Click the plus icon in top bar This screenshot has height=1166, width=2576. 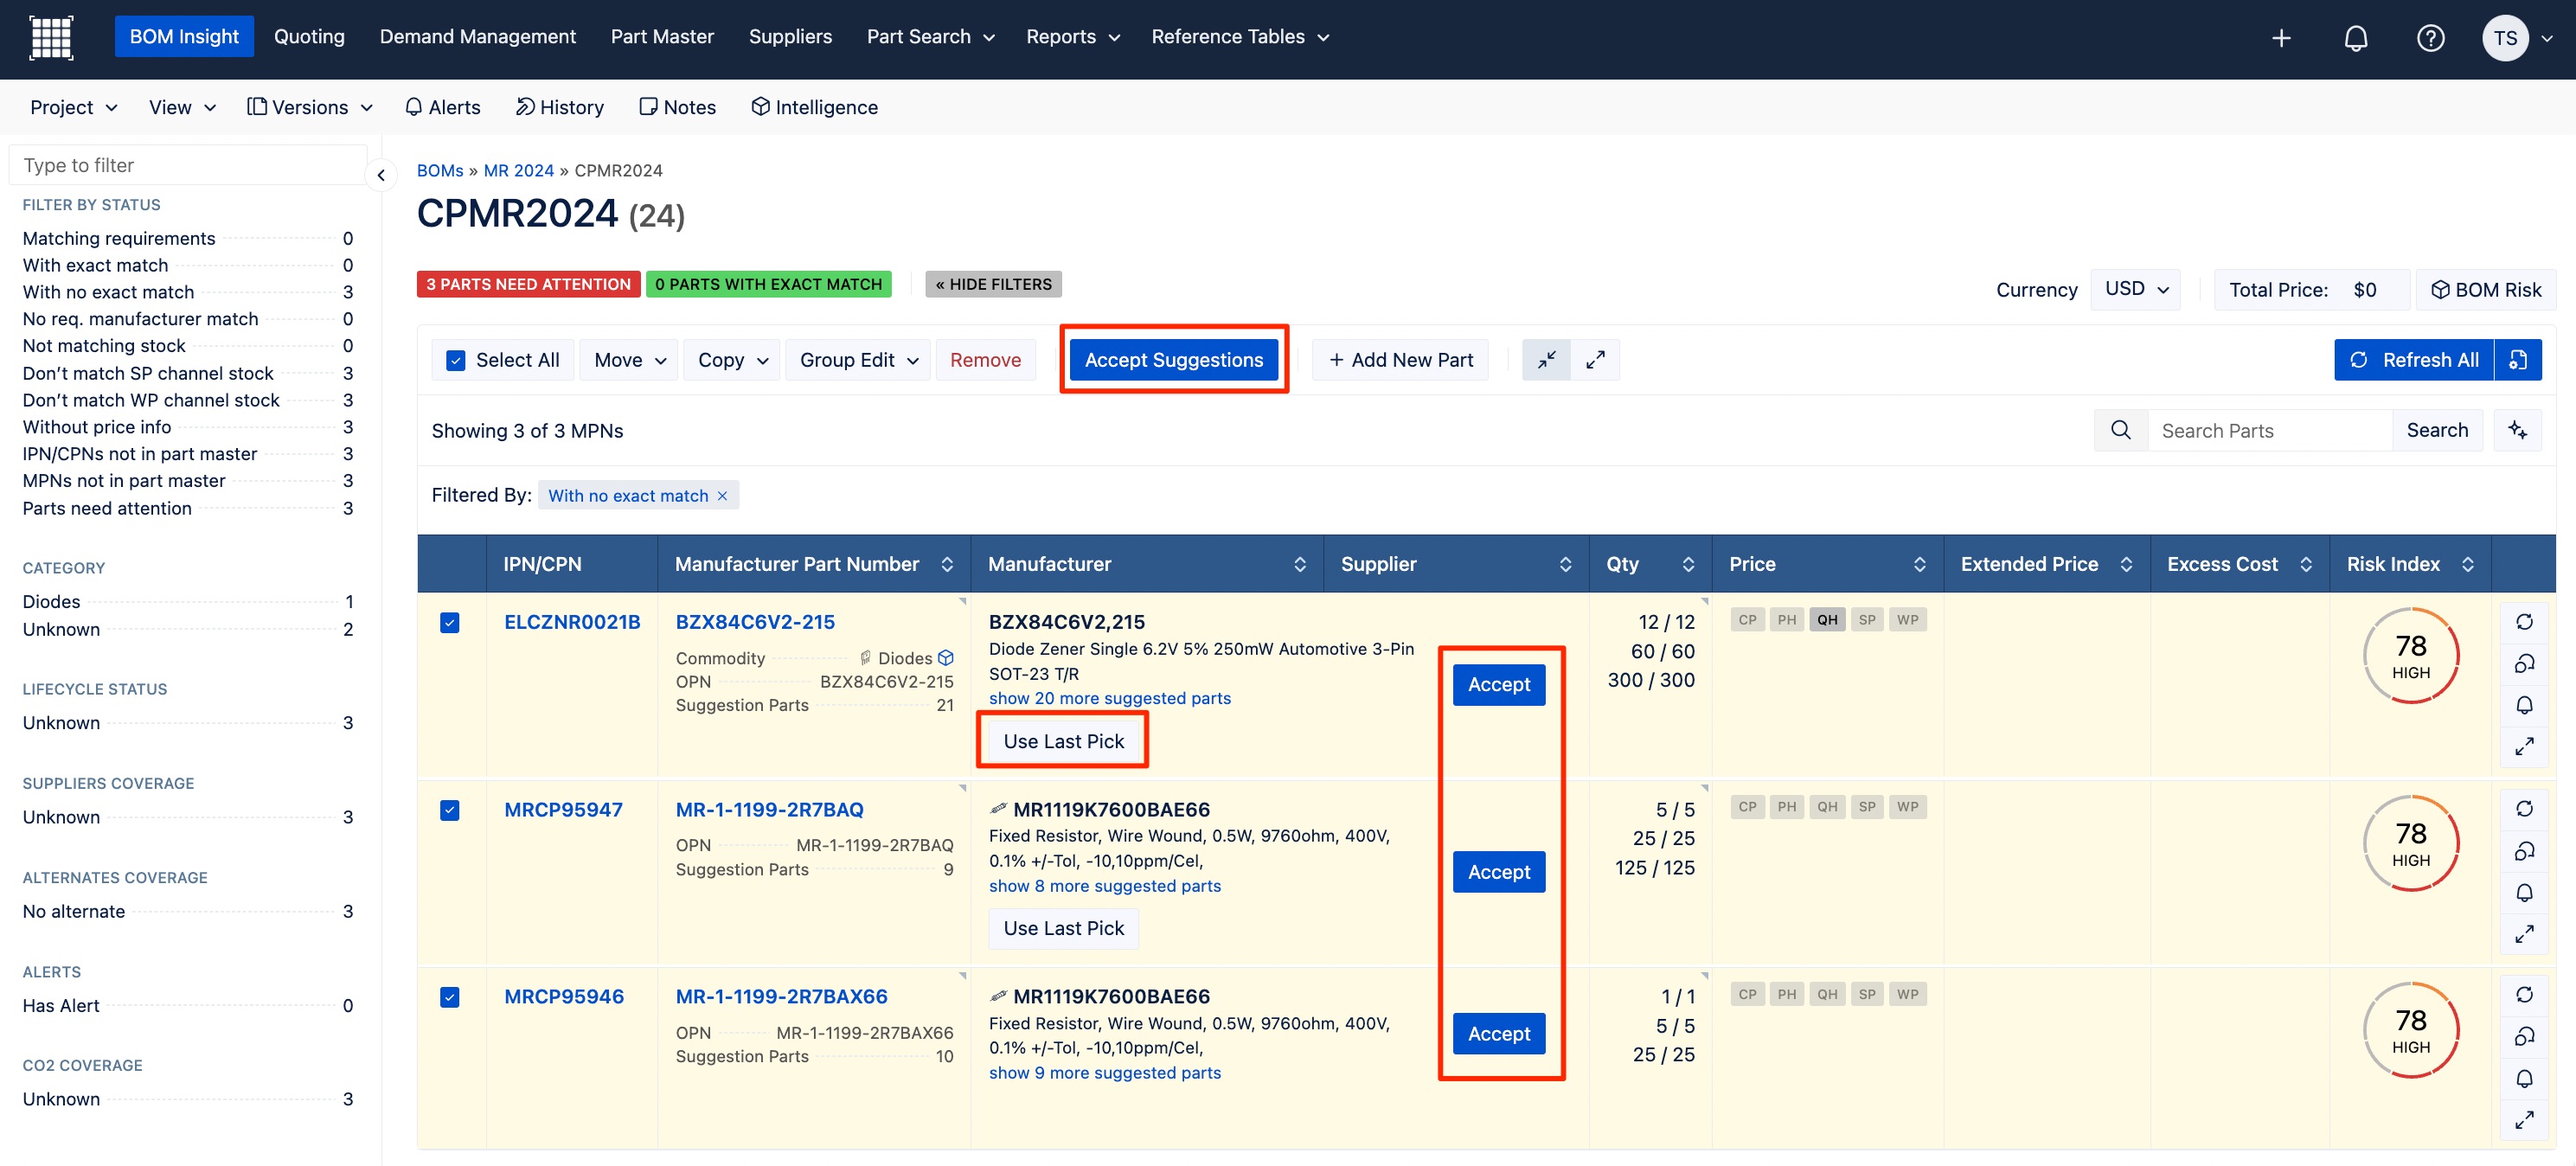(x=2281, y=38)
